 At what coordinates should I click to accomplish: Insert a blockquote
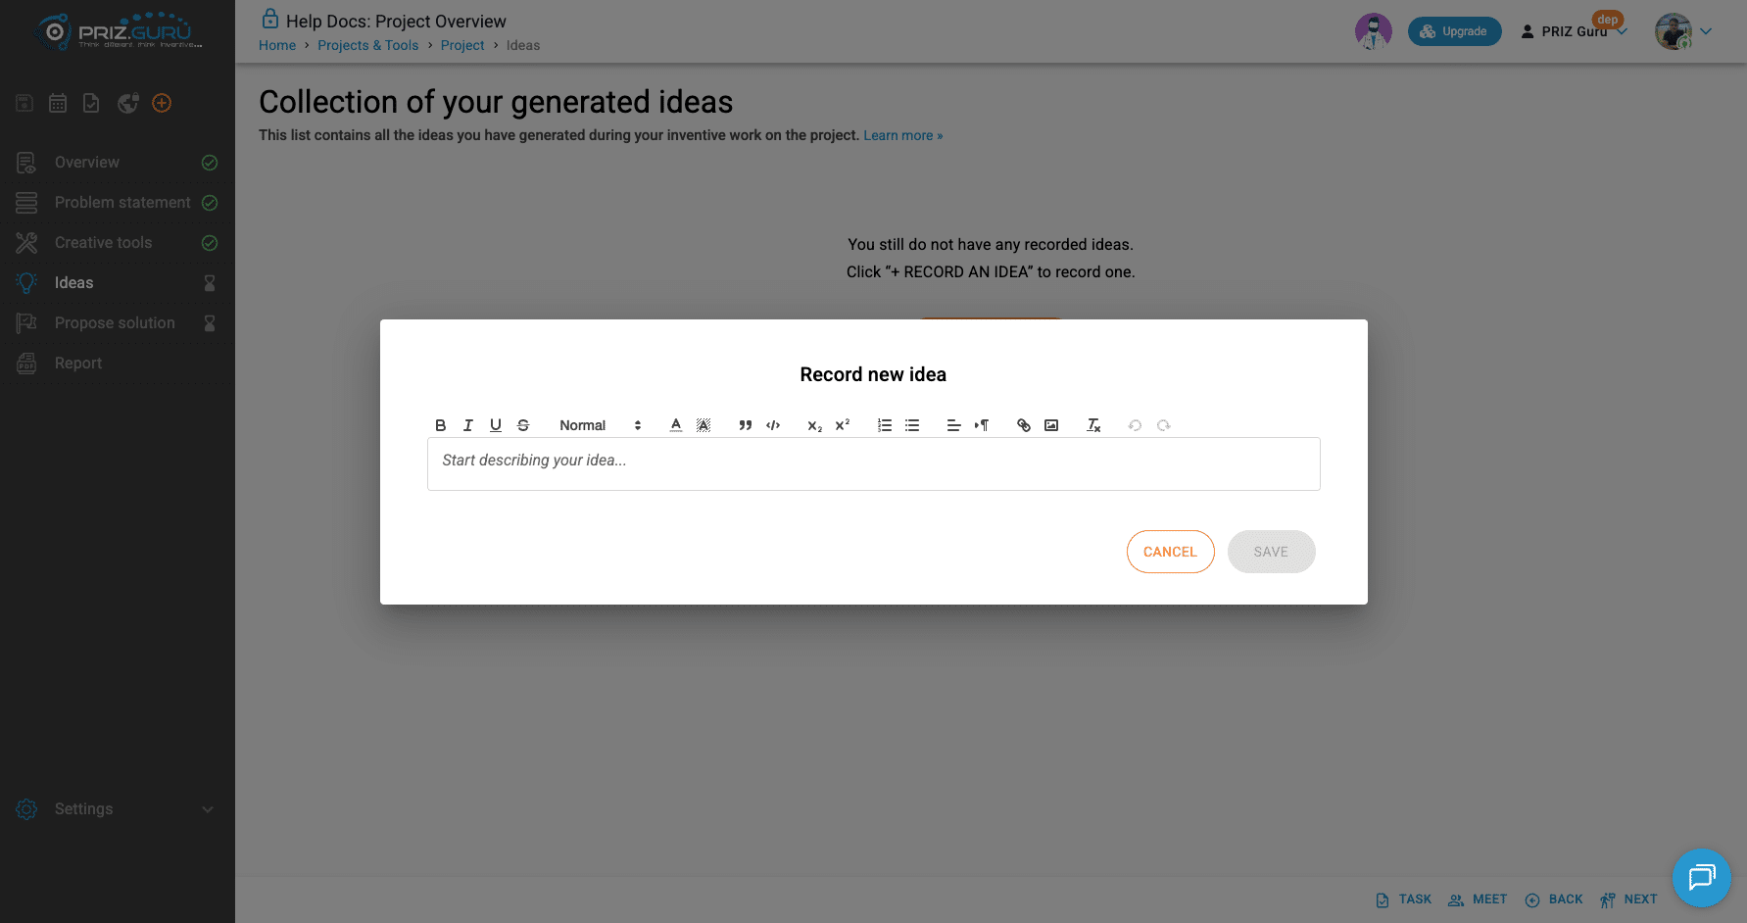click(x=746, y=425)
